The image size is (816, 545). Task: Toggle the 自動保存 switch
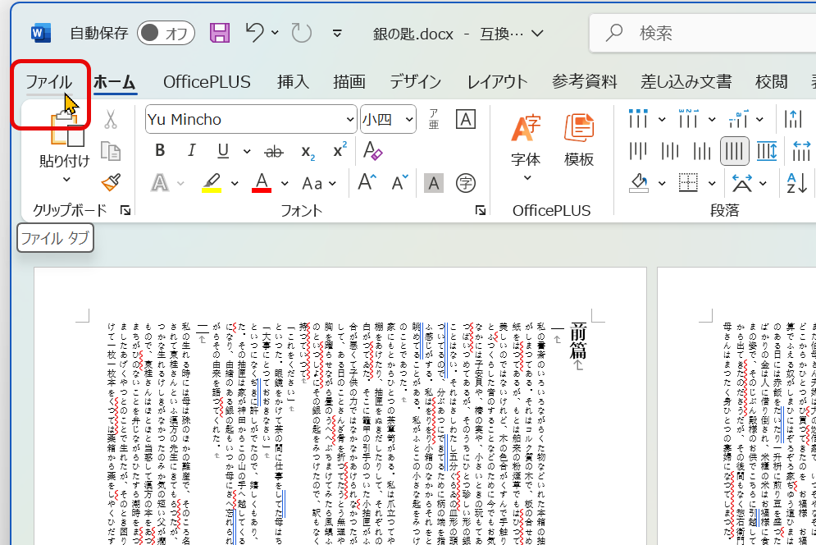pyautogui.click(x=166, y=34)
